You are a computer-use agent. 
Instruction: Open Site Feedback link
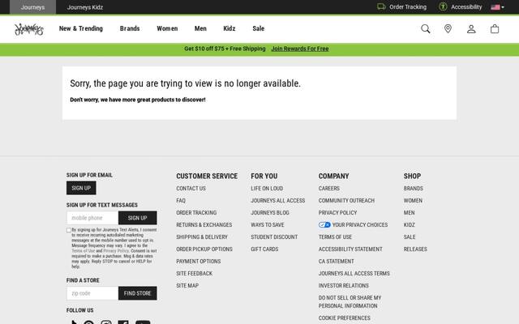pyautogui.click(x=195, y=274)
